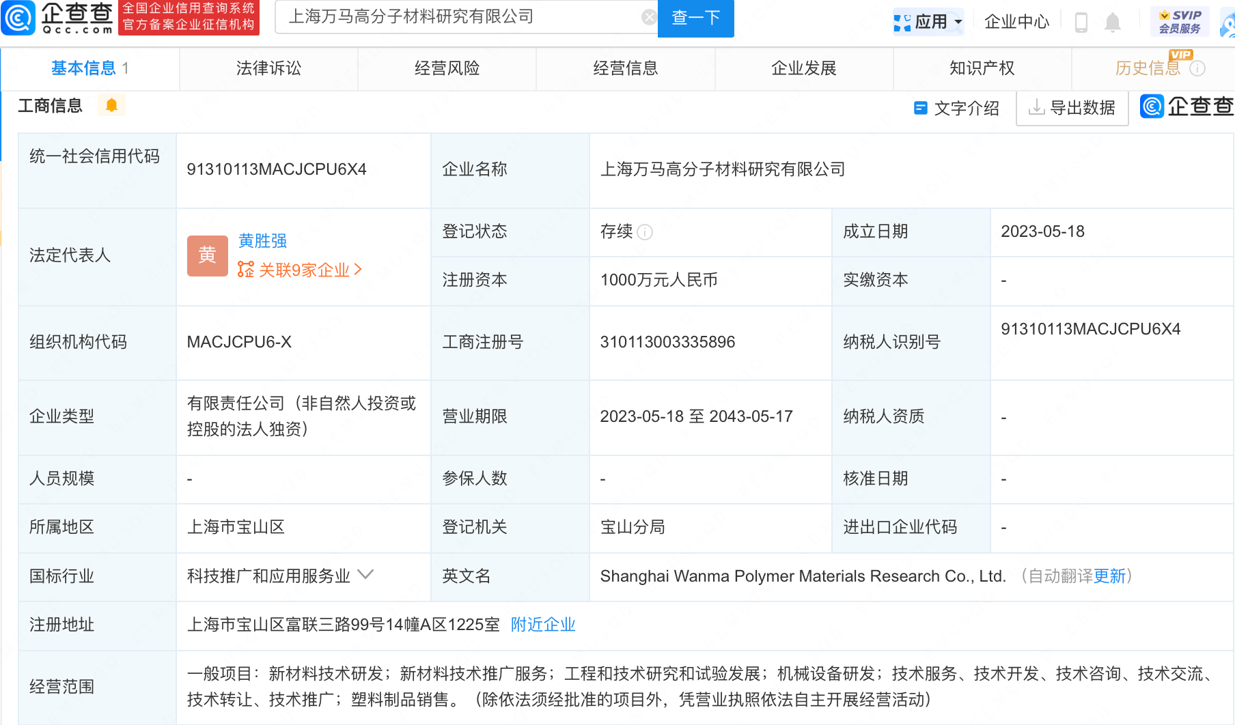1235x725 pixels.
Task: Open 关联9家企业 related companies link
Action: pos(300,270)
